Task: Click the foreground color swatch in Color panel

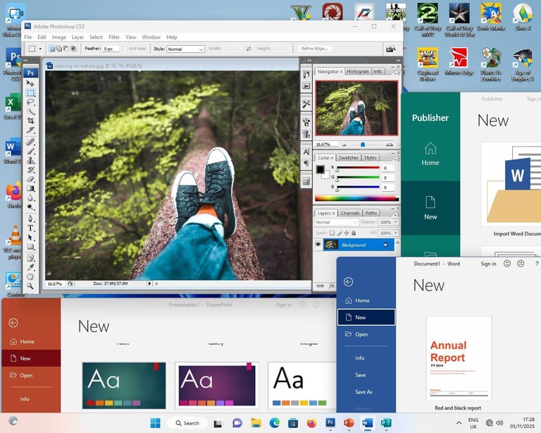Action: [321, 169]
